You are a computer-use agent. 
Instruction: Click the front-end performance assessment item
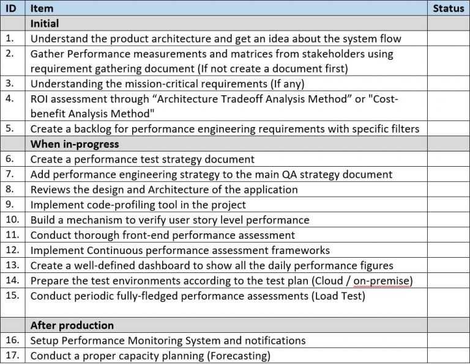[162, 235]
